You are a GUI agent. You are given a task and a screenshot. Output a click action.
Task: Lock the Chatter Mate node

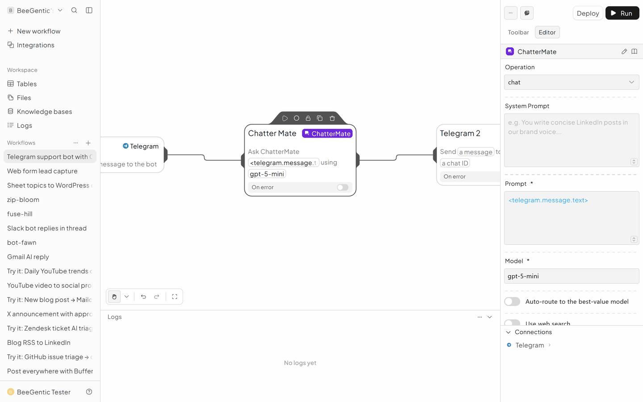(x=308, y=118)
